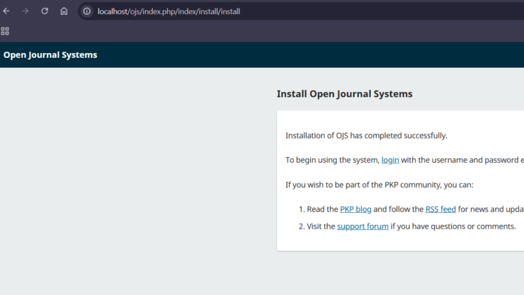Click the Install Open Journal Systems heading
The width and height of the screenshot is (524, 295).
(x=344, y=93)
